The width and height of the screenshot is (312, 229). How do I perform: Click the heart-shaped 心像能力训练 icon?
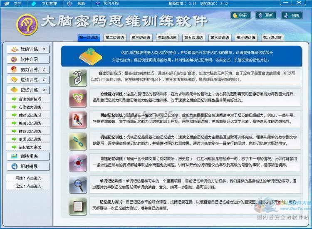pyautogui.click(x=78, y=98)
